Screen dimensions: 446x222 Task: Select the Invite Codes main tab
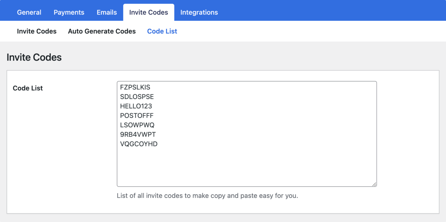tap(149, 12)
